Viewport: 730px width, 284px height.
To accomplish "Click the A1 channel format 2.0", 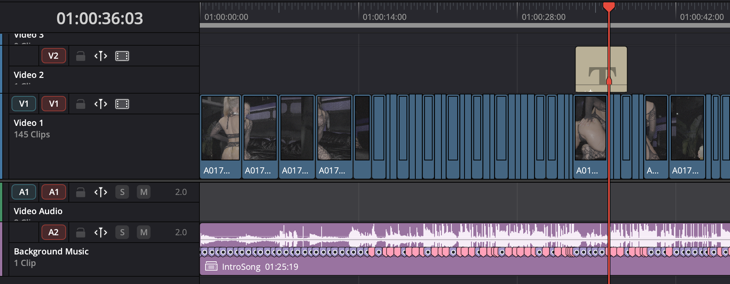I will coord(181,192).
